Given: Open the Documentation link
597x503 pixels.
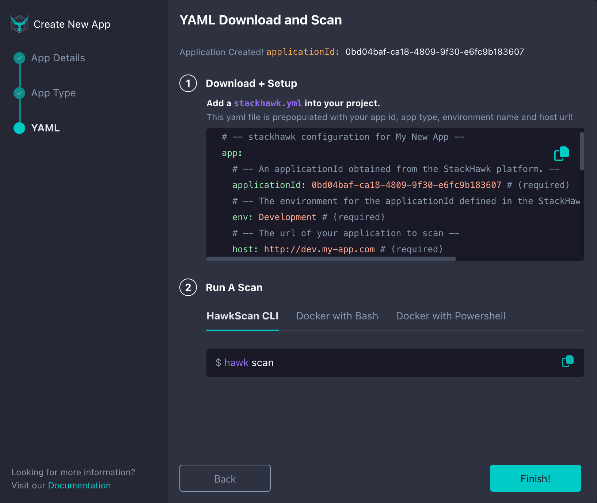Looking at the screenshot, I should pyautogui.click(x=79, y=485).
